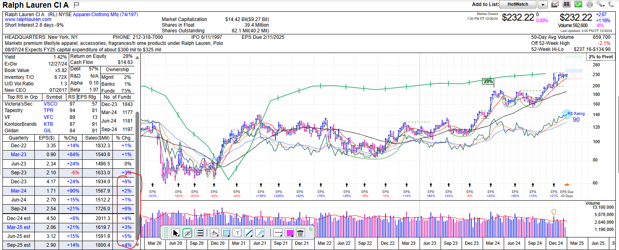619x250 pixels.
Task: Add stock to the HotWatch list
Action: tap(517, 4)
